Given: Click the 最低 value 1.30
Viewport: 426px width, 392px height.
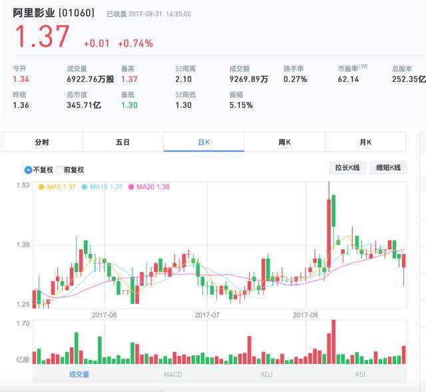Looking at the screenshot, I should [129, 105].
